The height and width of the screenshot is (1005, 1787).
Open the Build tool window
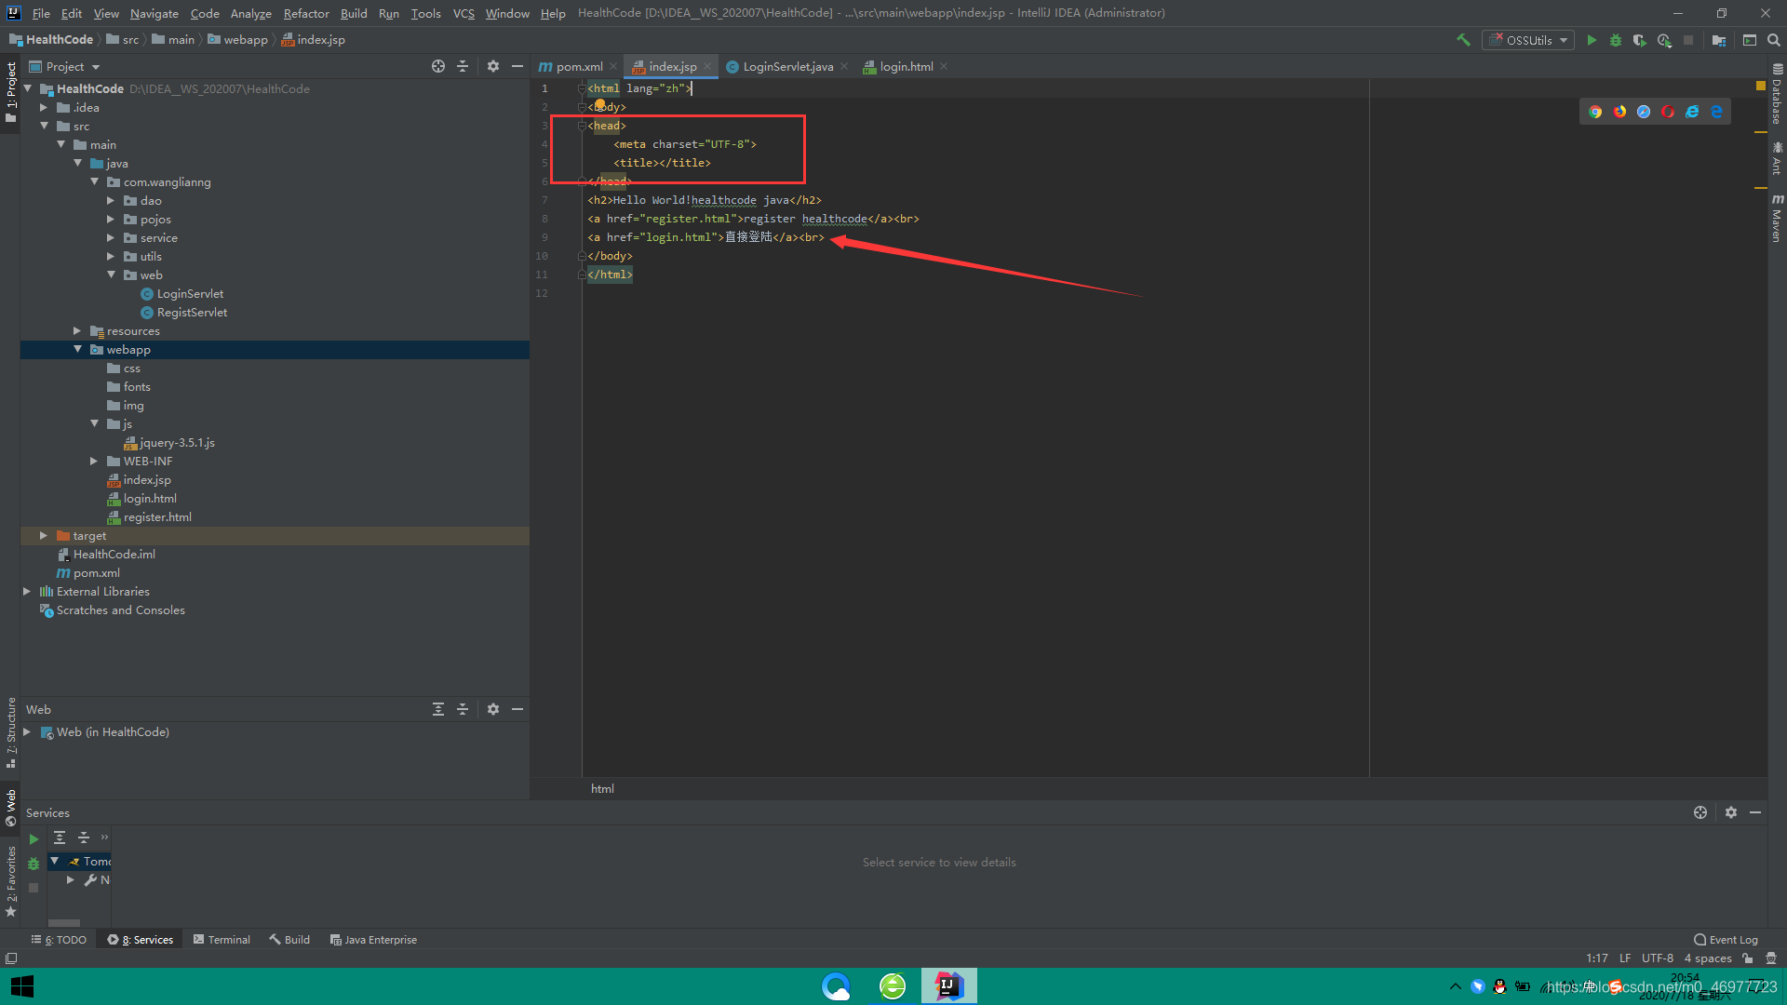coord(289,940)
